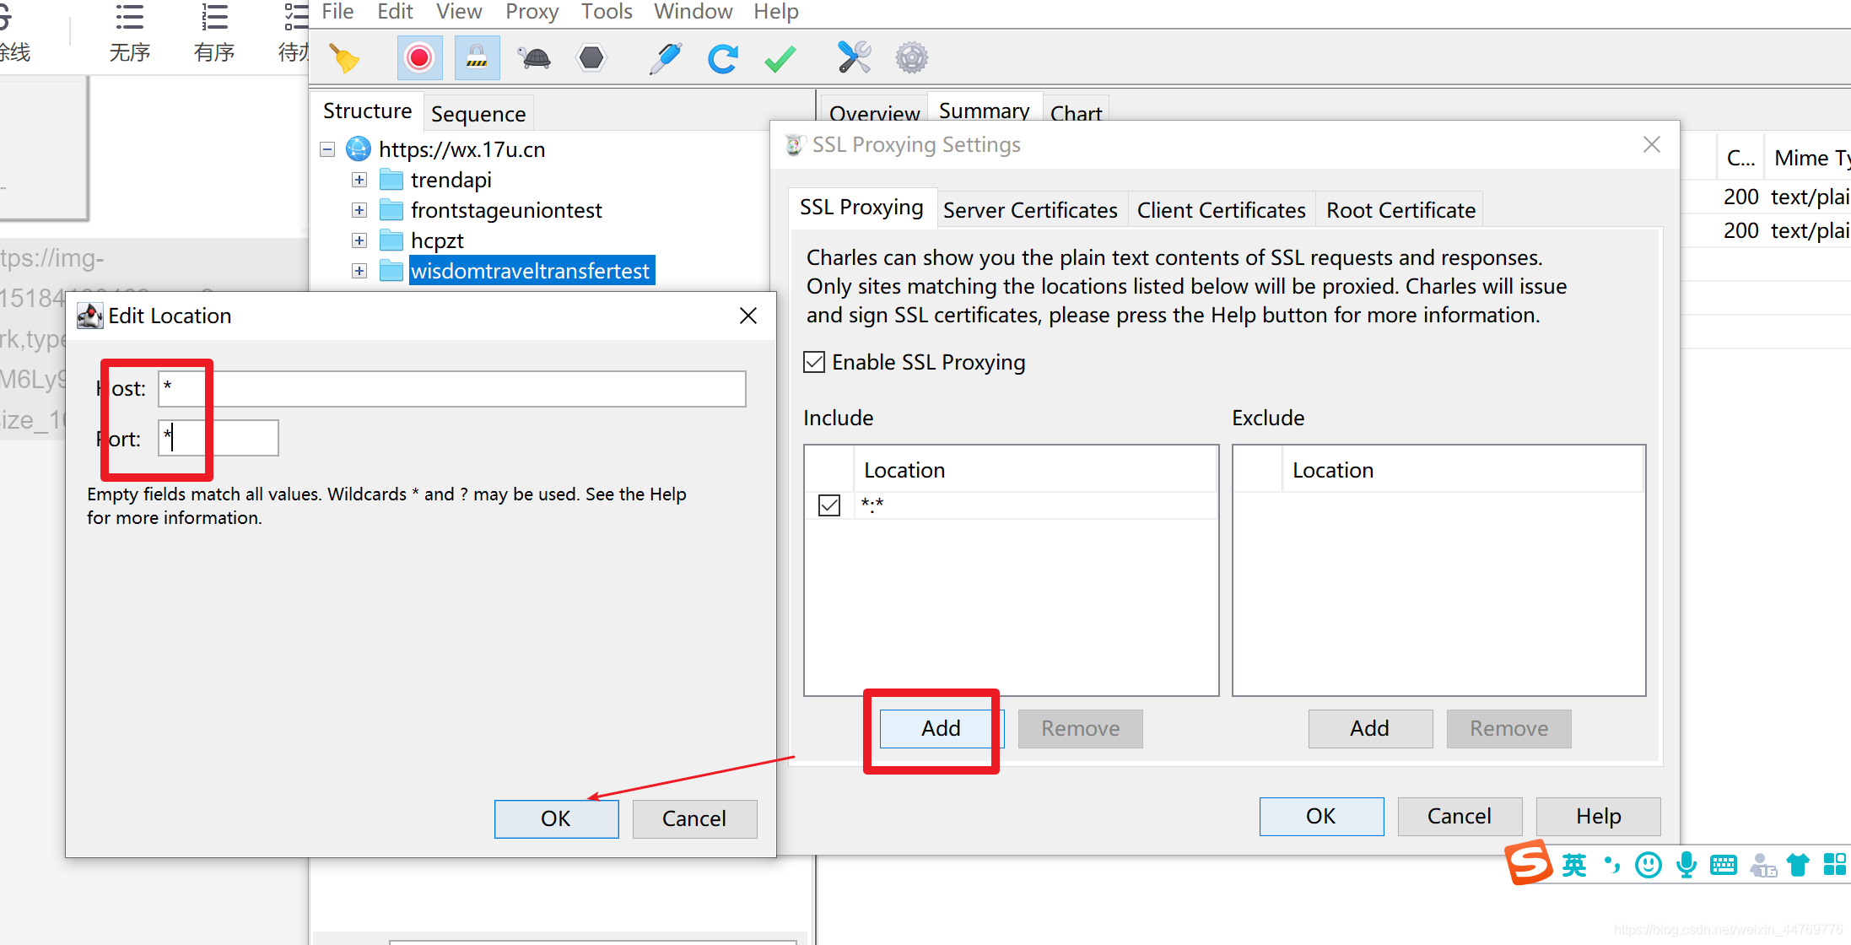Select the SSL Proxying tab
The image size is (1851, 945).
[861, 208]
